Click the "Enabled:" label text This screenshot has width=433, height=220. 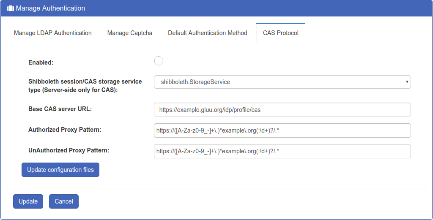pyautogui.click(x=41, y=62)
